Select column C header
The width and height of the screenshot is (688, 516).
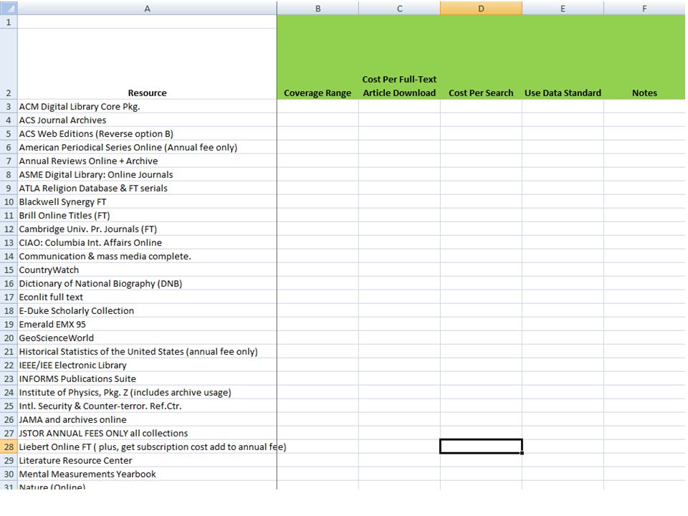(x=399, y=9)
